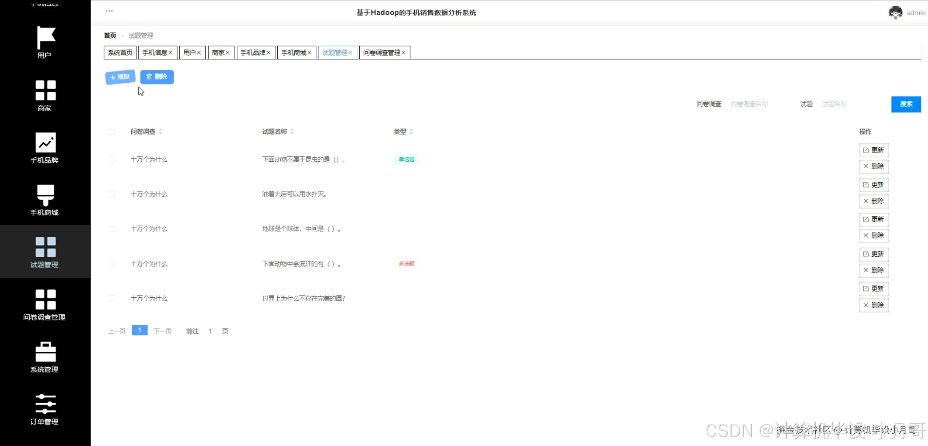Open 商家 grid icon in sidebar
928x446 pixels.
pyautogui.click(x=45, y=90)
